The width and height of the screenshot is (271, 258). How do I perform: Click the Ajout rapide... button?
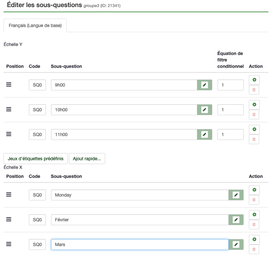click(x=87, y=159)
